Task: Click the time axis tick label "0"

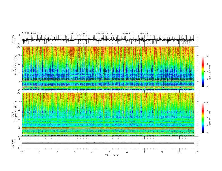Action: 22,152
